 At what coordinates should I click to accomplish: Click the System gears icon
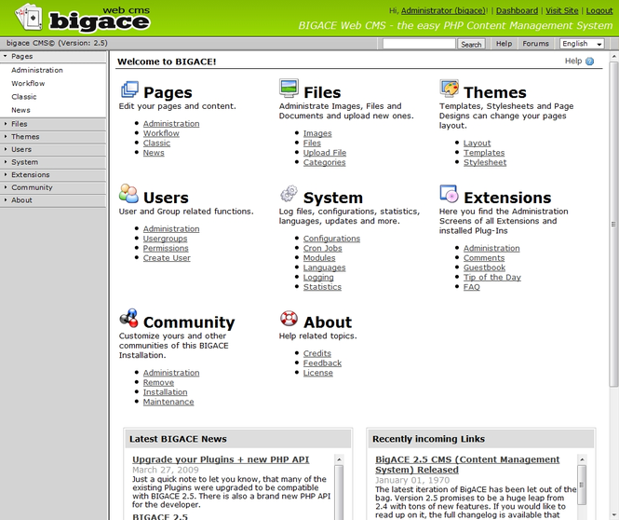[289, 194]
